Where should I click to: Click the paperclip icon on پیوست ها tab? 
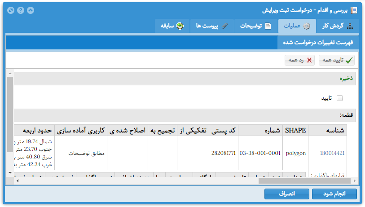pos(224,26)
